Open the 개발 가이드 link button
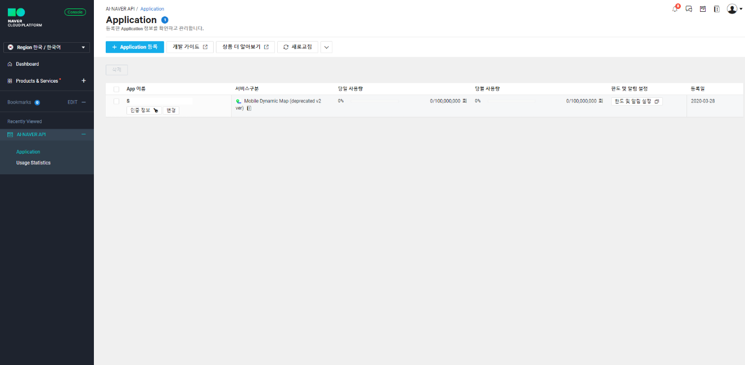 (x=190, y=47)
